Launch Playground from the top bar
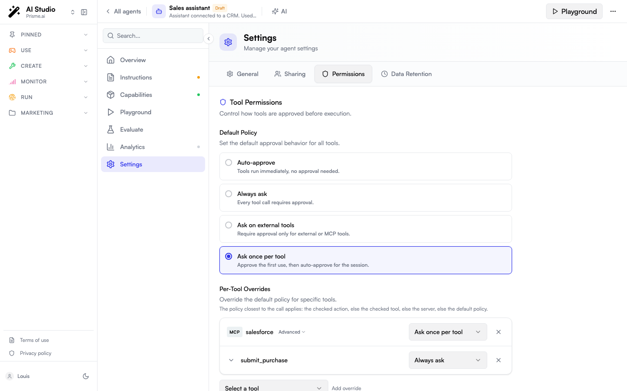Image resolution: width=627 pixels, height=391 pixels. [x=574, y=11]
